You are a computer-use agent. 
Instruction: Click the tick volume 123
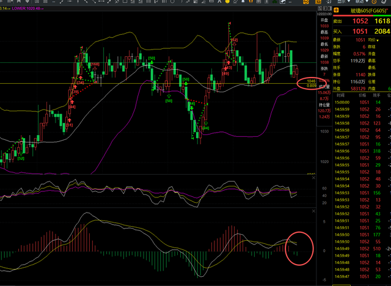(376, 123)
